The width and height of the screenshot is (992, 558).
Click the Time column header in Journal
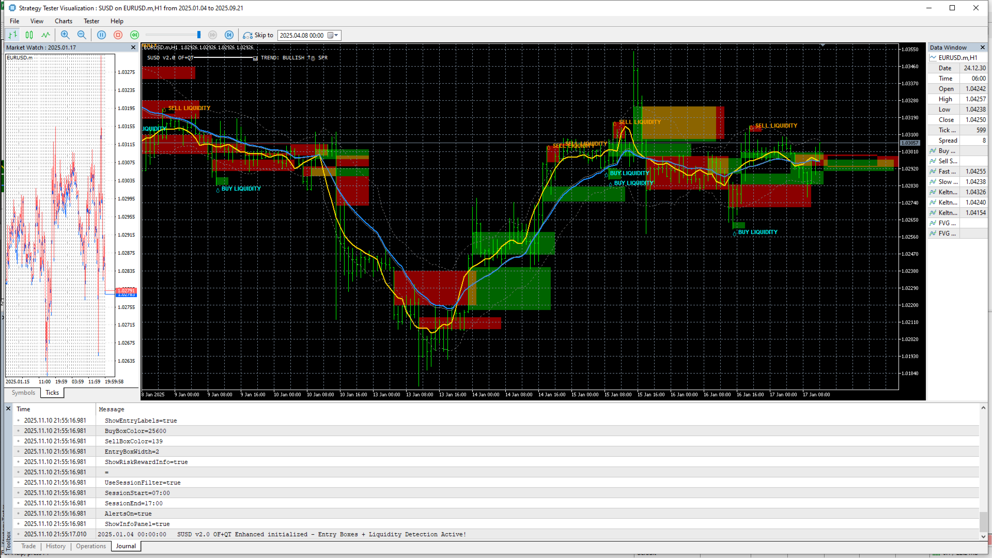(x=54, y=409)
